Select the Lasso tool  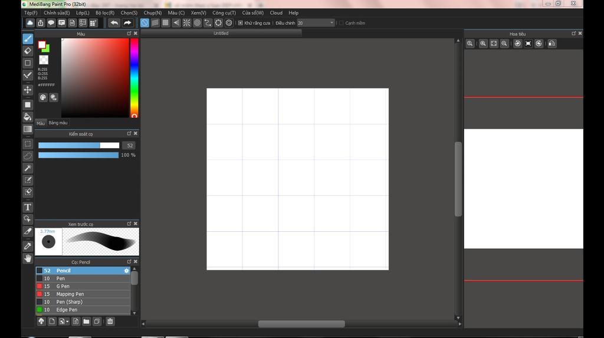[28, 156]
